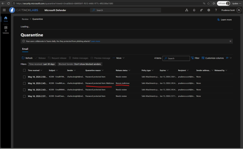Click the Release toolbar button

tap(40, 58)
